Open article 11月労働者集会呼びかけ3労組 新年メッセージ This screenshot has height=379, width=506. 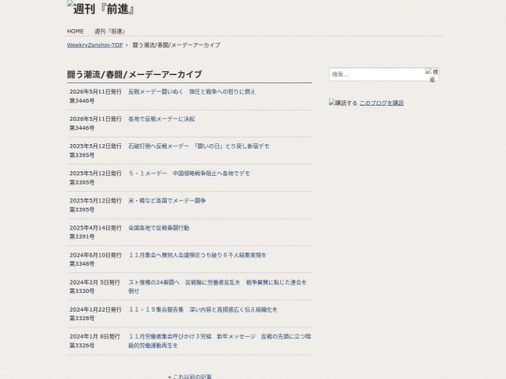(220, 341)
